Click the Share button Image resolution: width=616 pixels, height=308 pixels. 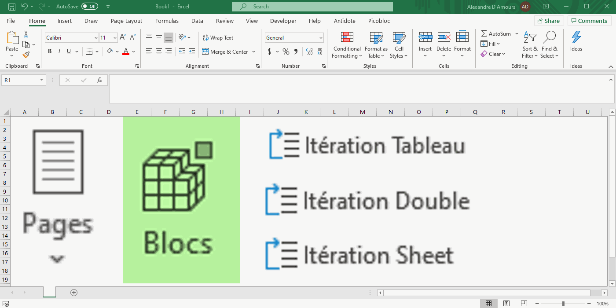click(x=549, y=21)
